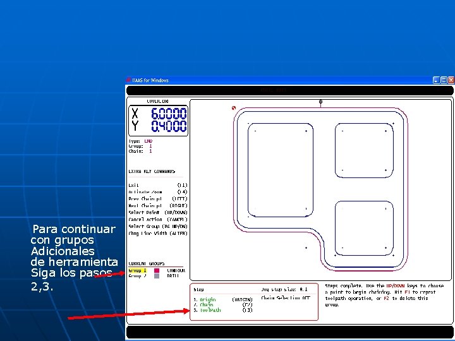
Task: Click the Group: 1 info line
Action: [140, 146]
